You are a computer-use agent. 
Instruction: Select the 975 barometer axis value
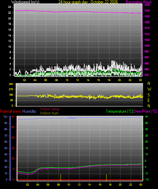[146, 75]
